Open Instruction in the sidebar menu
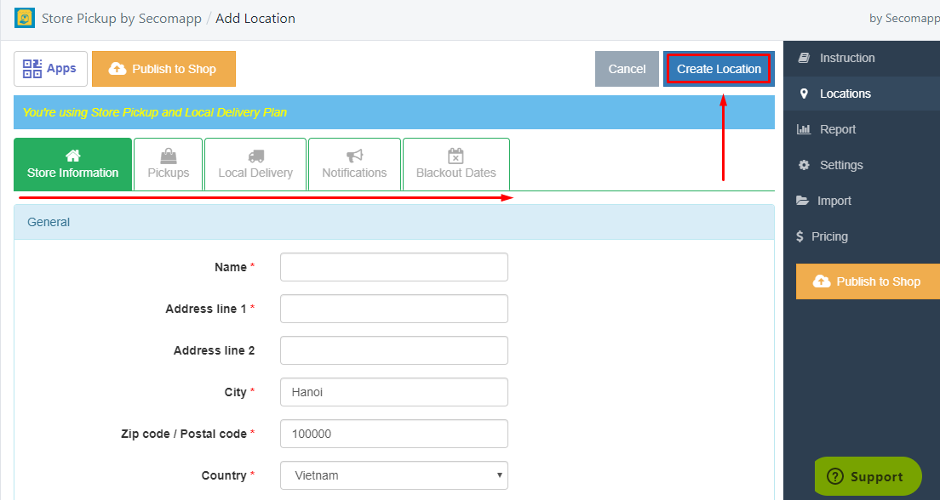The height and width of the screenshot is (500, 940). click(x=862, y=58)
